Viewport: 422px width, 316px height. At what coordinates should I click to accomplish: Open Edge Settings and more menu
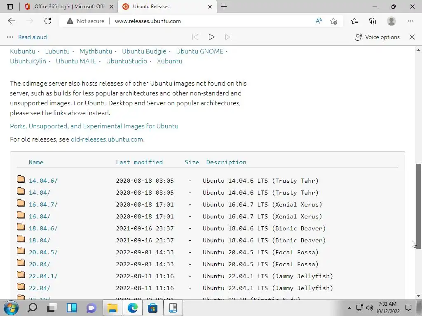point(410,21)
